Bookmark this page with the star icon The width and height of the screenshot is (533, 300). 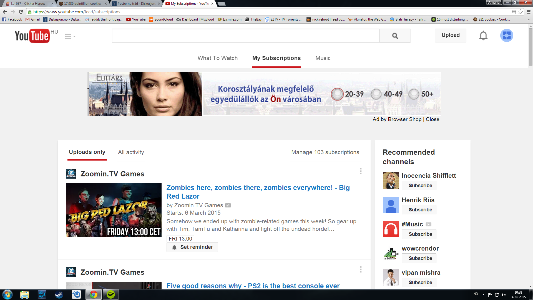tap(520, 12)
